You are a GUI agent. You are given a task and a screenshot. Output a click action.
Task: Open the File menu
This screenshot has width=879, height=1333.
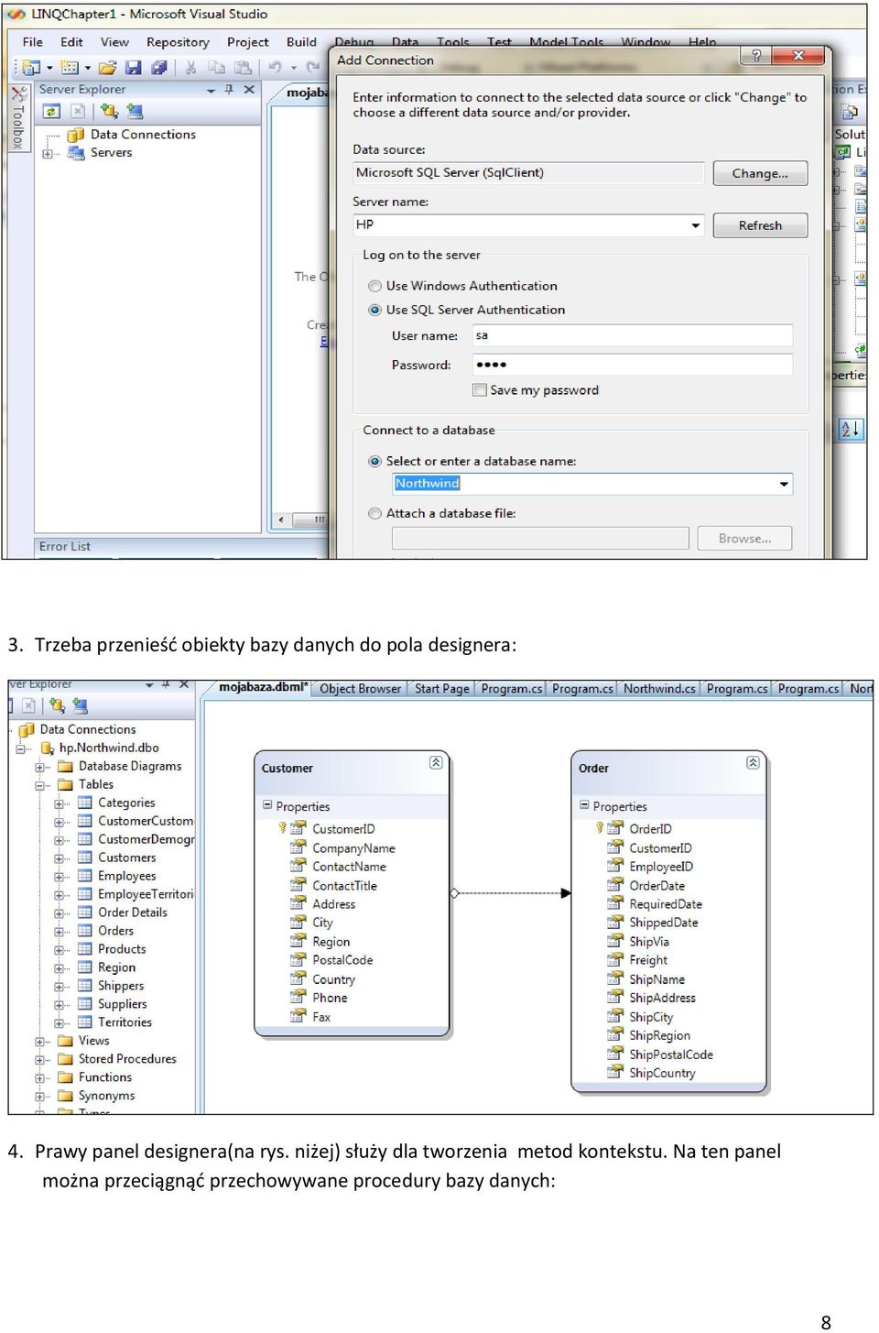(33, 42)
